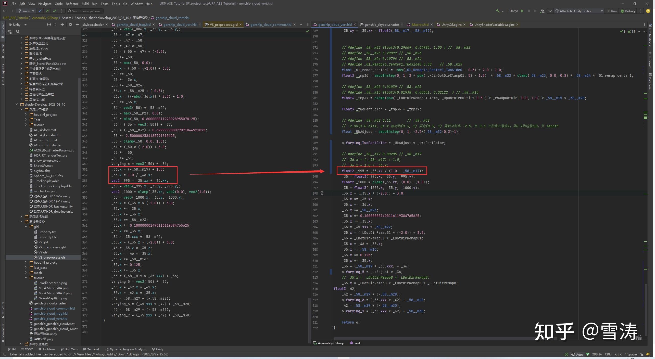The width and height of the screenshot is (655, 359).
Task: Open the Unity view selector dropdown in Explorer
Action: (x=18, y=24)
